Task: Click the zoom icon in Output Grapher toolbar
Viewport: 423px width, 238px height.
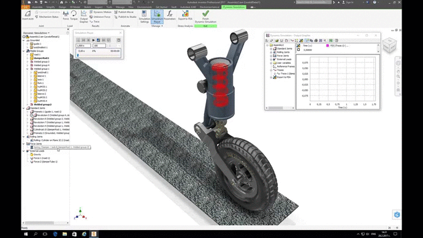Action: 325,40
